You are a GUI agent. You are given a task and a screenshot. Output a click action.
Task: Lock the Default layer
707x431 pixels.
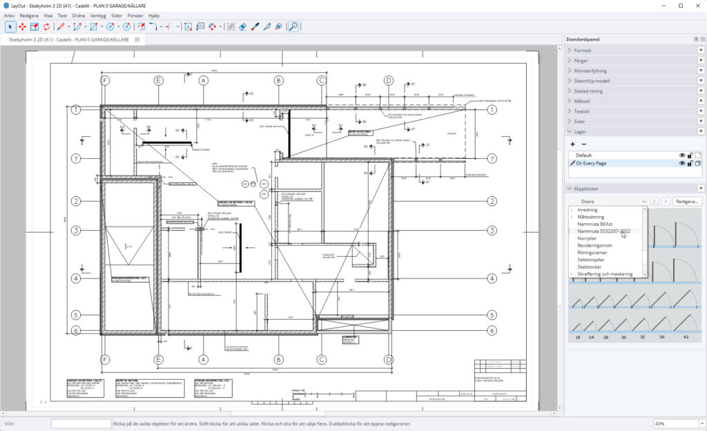tap(690, 155)
